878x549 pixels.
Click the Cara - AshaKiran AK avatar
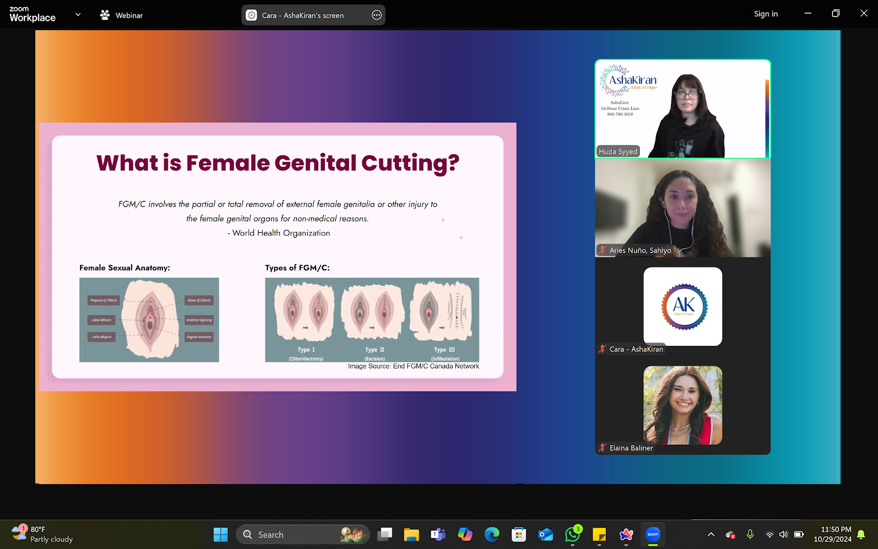[683, 306]
